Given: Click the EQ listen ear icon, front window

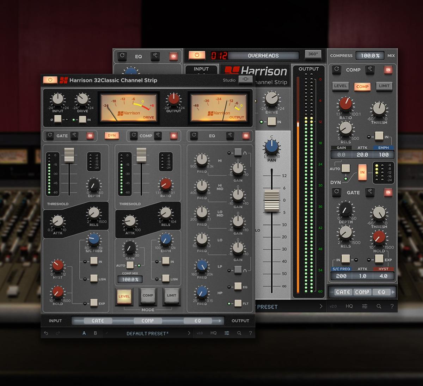Looking at the screenshot, I should point(230,135).
